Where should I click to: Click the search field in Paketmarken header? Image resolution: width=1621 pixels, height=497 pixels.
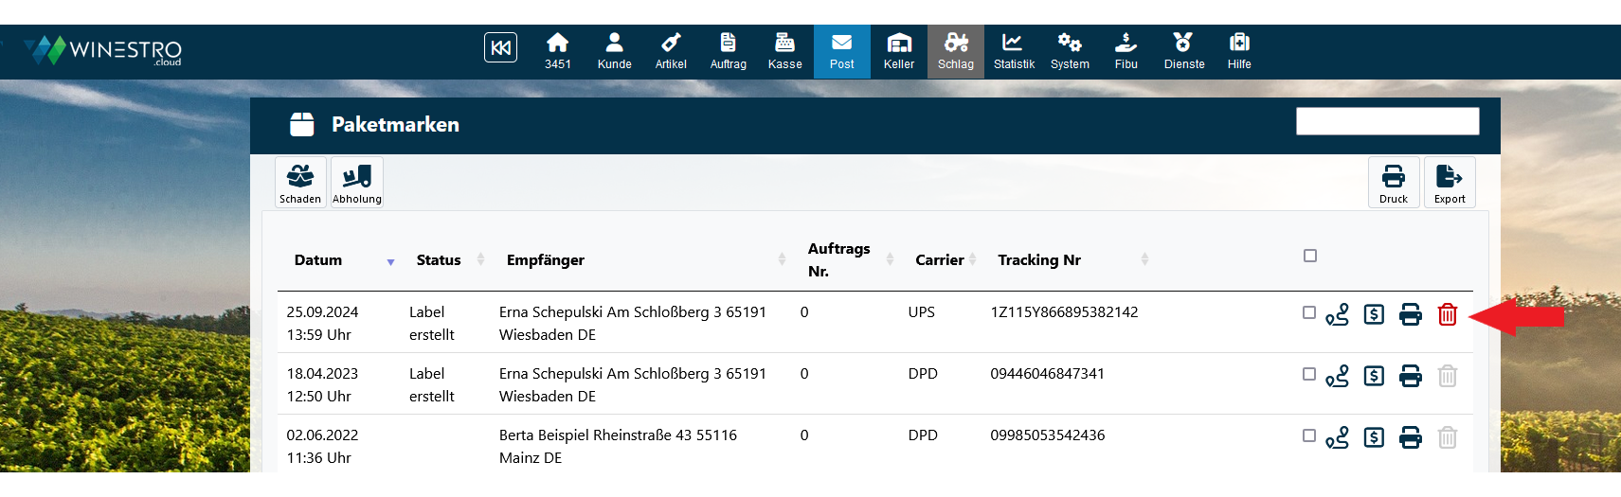(1387, 121)
